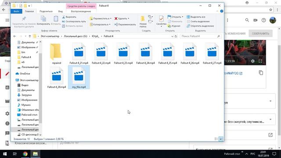The width and height of the screenshot is (281, 158).
Task: Open YouTube search icon in browser
Action: (247, 20)
